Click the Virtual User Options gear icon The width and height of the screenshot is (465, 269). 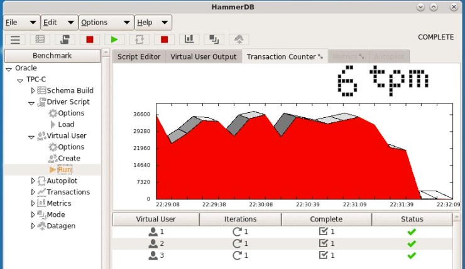pyautogui.click(x=53, y=147)
